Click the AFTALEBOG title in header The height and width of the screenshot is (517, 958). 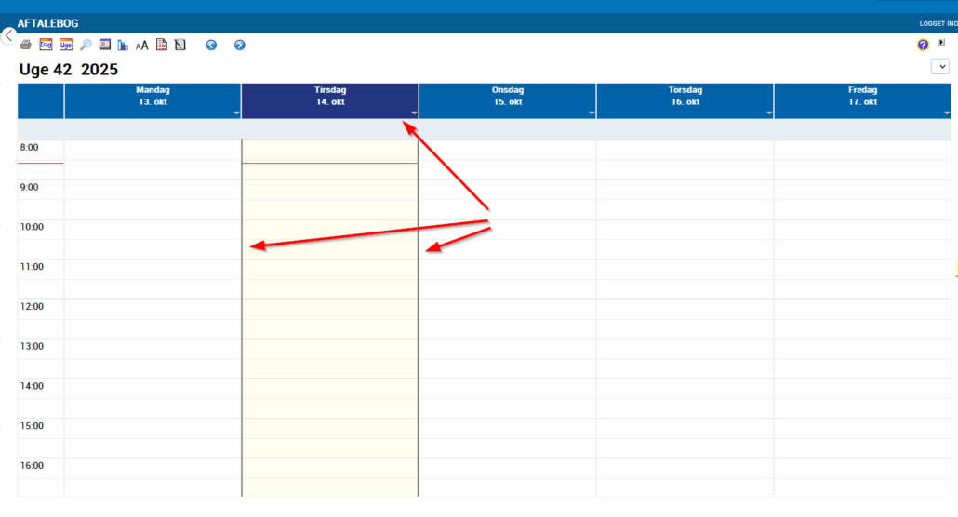coord(47,23)
